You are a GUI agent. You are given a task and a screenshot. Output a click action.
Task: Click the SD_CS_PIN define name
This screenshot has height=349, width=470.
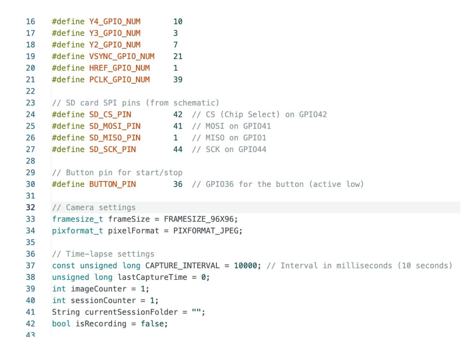pyautogui.click(x=110, y=115)
